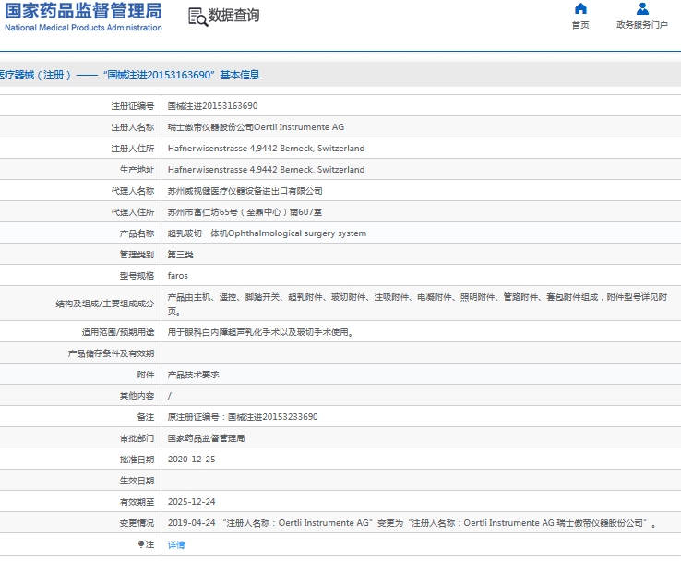Click the 注册人名称 label
Screen dimensions: 681x561
(133, 127)
